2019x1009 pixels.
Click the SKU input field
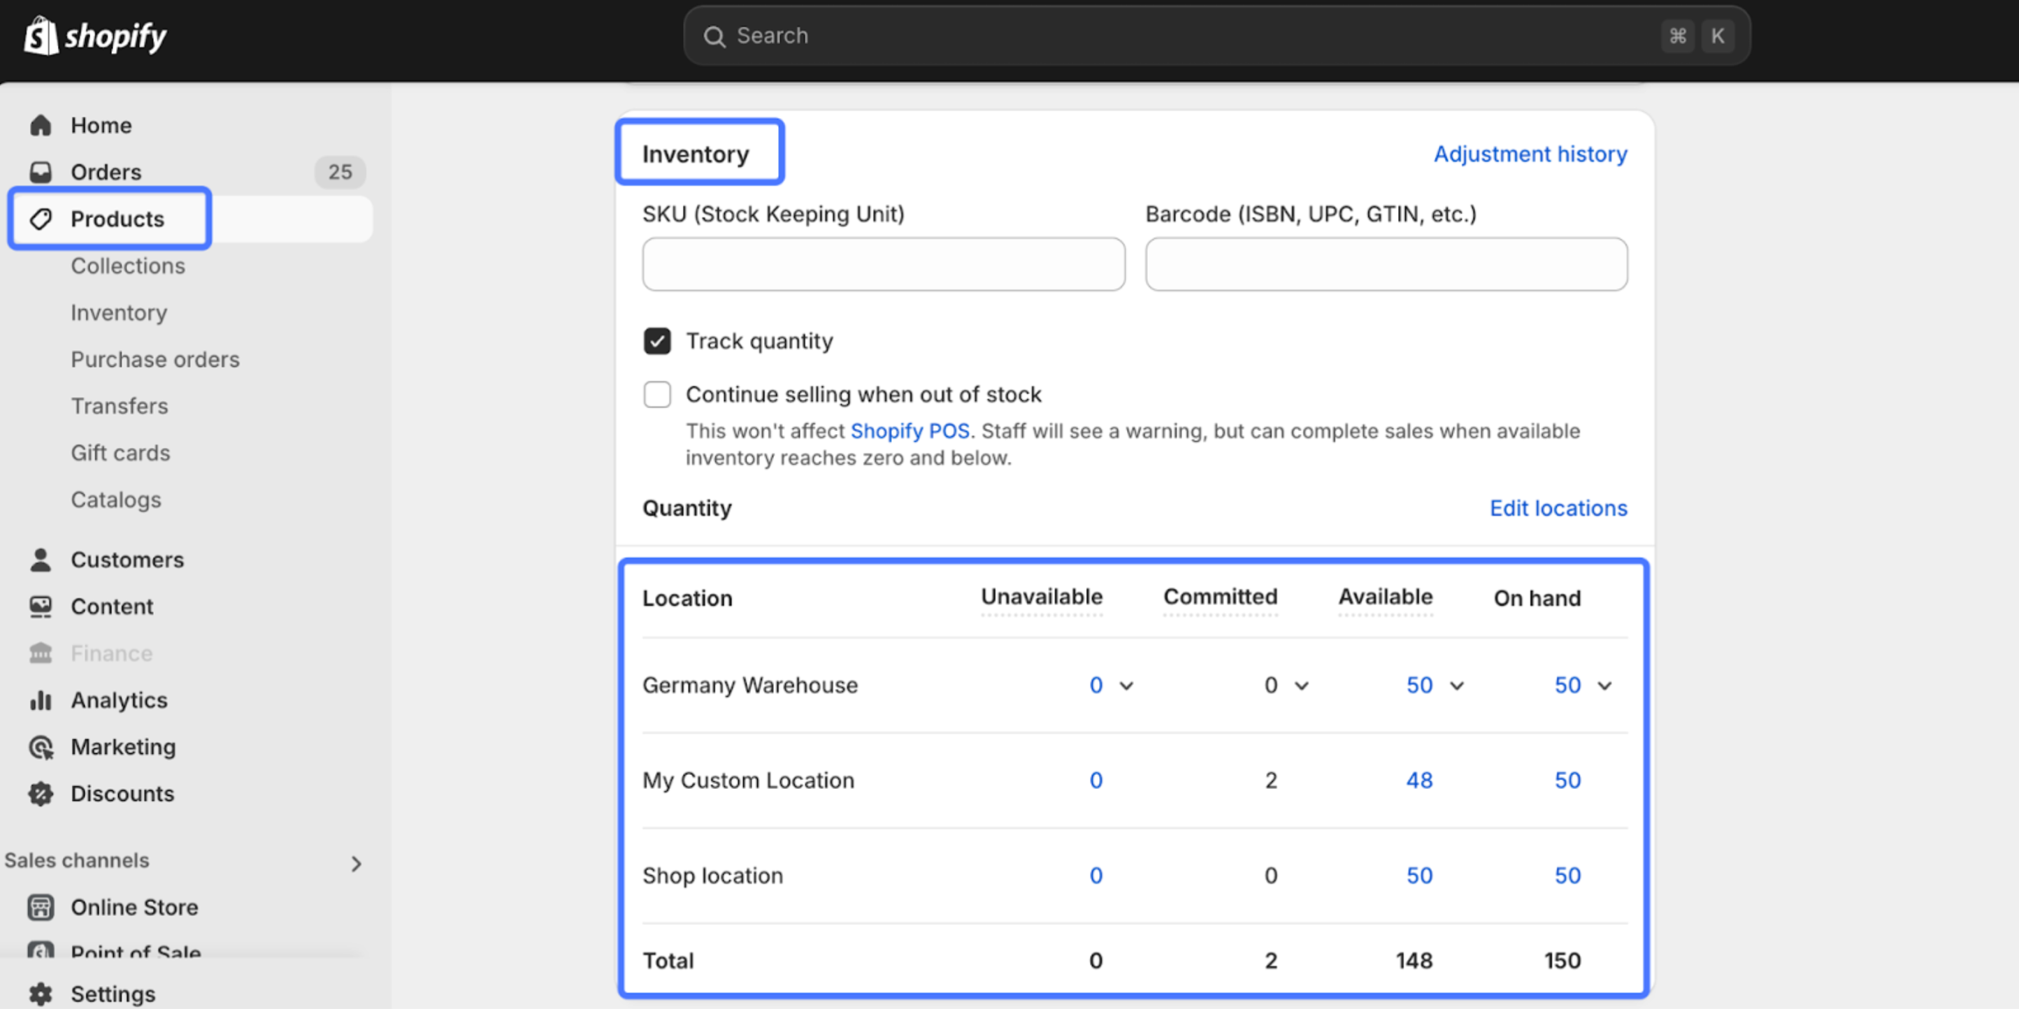tap(884, 264)
